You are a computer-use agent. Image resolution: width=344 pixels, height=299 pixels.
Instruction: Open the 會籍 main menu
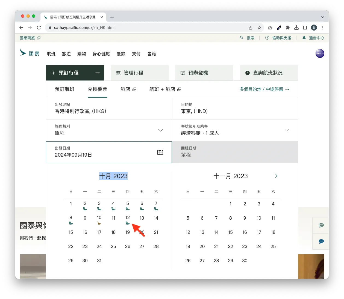pyautogui.click(x=152, y=54)
